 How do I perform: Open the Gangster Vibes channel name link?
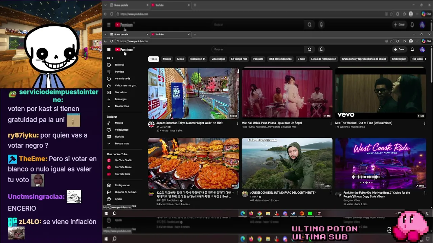pyautogui.click(x=351, y=200)
